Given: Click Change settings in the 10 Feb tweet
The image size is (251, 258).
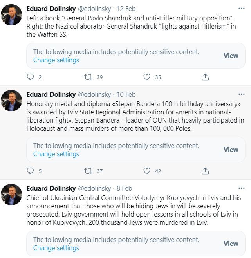Looking at the screenshot, I should 56,154.
